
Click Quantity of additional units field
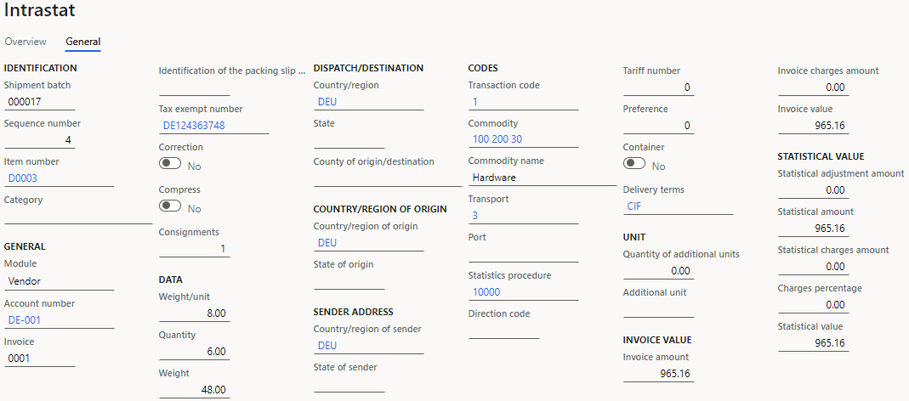coord(658,271)
